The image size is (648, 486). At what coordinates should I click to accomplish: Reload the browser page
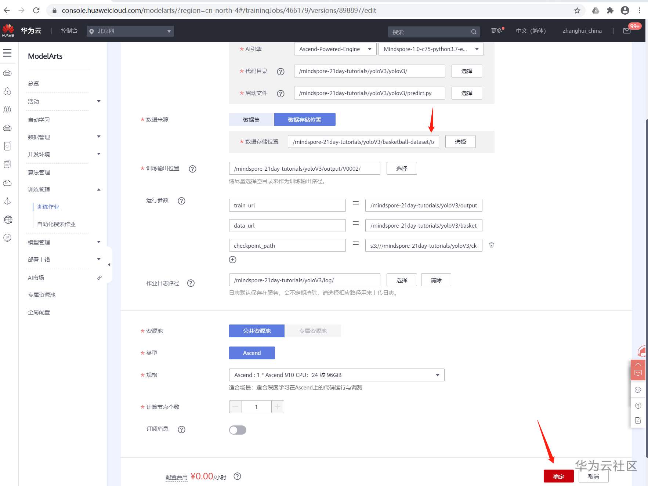36,10
